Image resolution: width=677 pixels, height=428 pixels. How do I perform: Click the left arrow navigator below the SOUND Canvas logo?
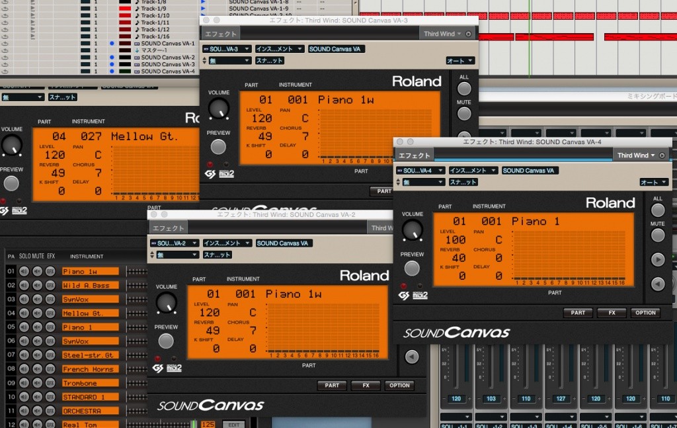point(411,355)
